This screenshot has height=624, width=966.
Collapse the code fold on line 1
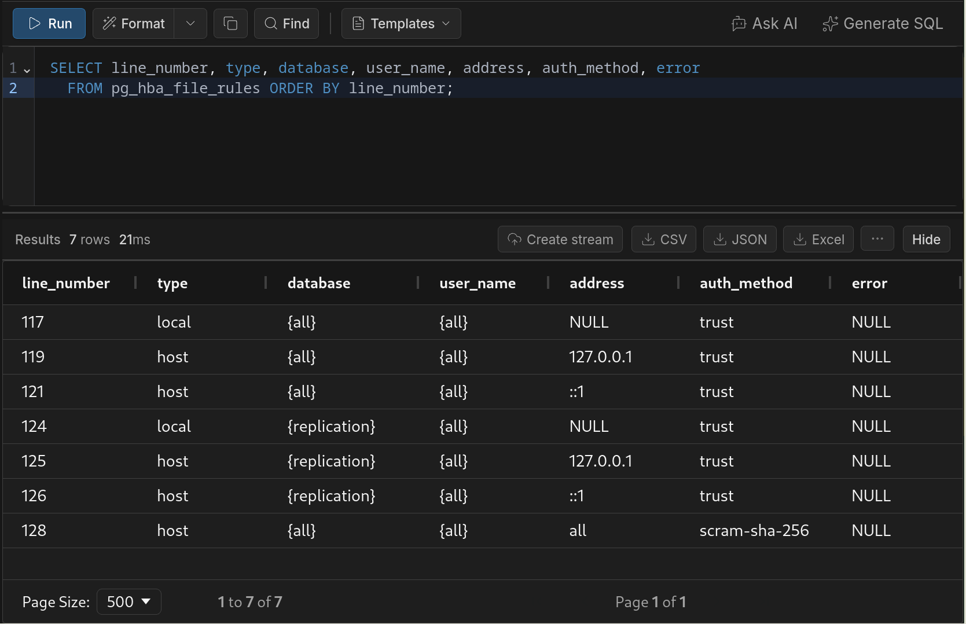(27, 70)
